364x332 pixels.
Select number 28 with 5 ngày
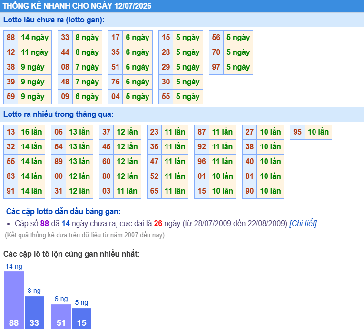point(166,52)
